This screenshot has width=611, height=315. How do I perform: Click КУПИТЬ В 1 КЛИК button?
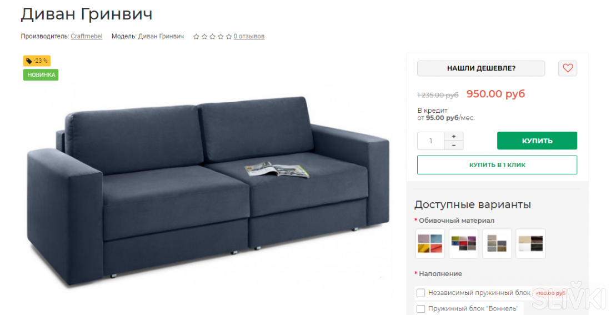click(x=497, y=165)
